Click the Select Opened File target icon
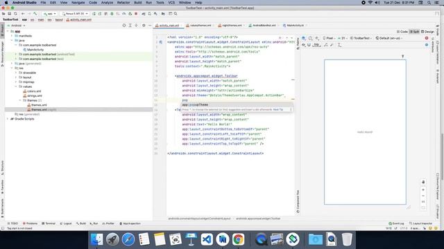This screenshot has height=249, width=444. point(124,26)
